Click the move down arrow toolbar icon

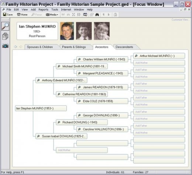tap(109, 15)
